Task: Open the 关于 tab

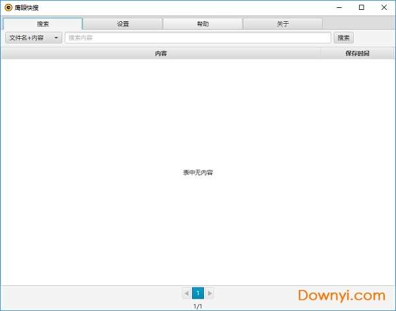Action: pyautogui.click(x=282, y=24)
